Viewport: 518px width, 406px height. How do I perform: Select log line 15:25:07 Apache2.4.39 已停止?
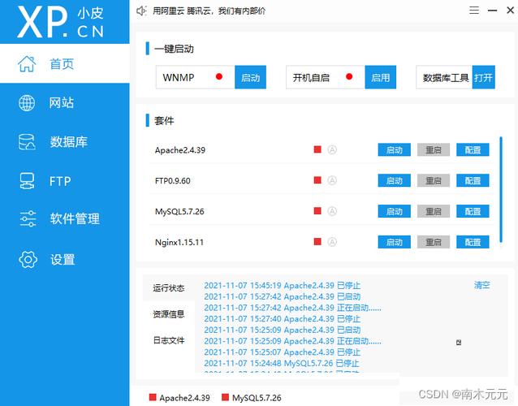coord(282,352)
